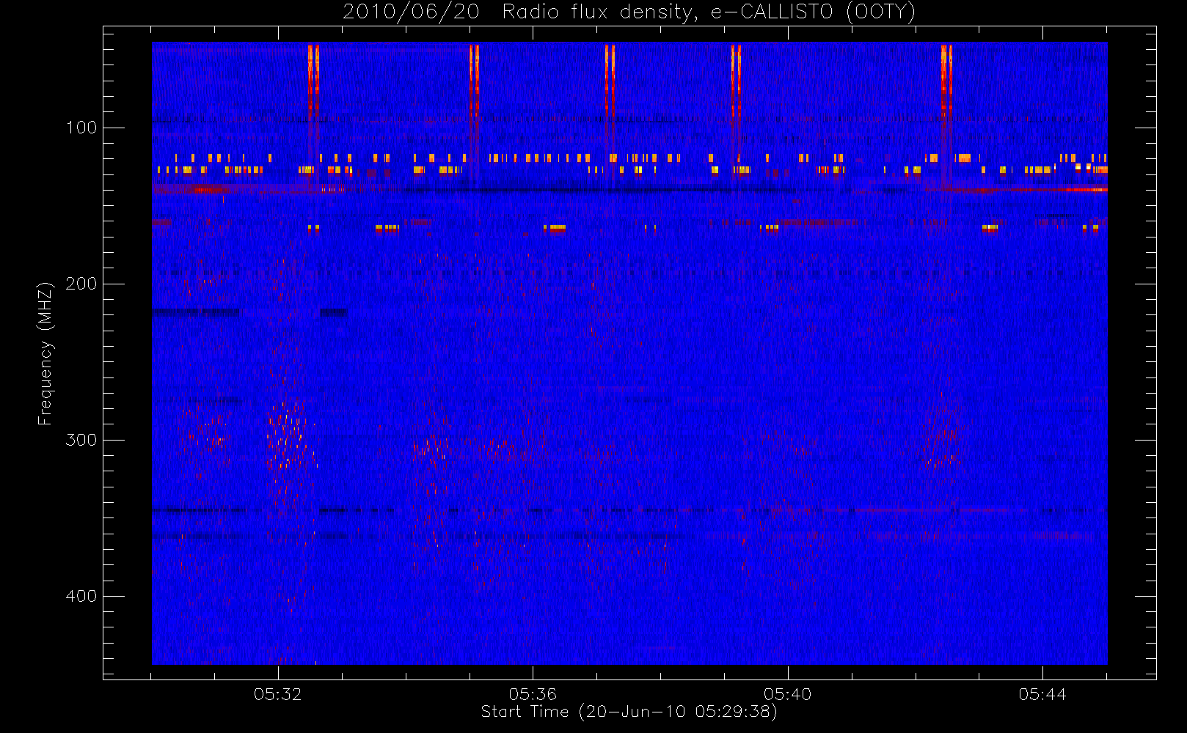Click the 05:32 time tick label
The image size is (1187, 733).
tap(278, 694)
